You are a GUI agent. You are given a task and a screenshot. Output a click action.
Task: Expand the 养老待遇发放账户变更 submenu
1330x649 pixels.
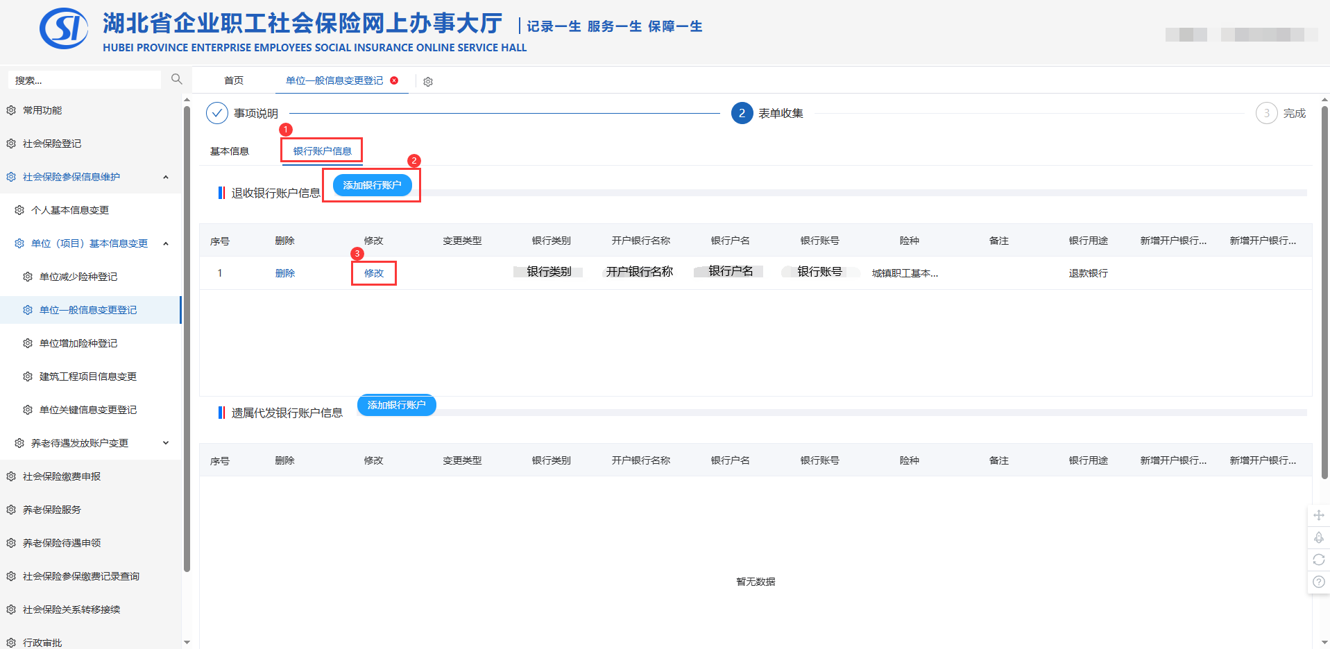(166, 443)
